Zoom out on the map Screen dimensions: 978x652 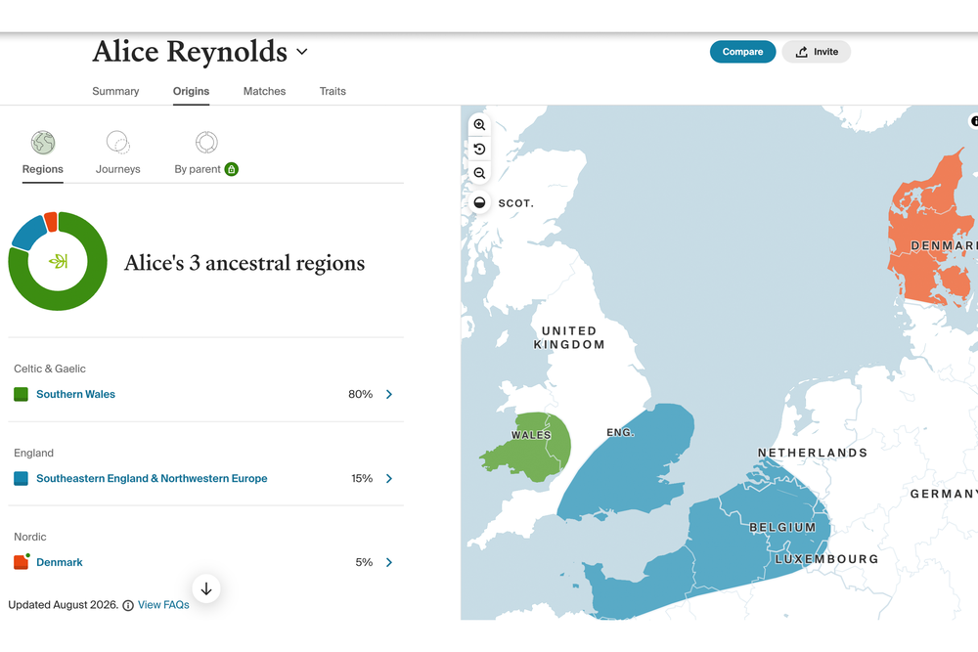(479, 173)
